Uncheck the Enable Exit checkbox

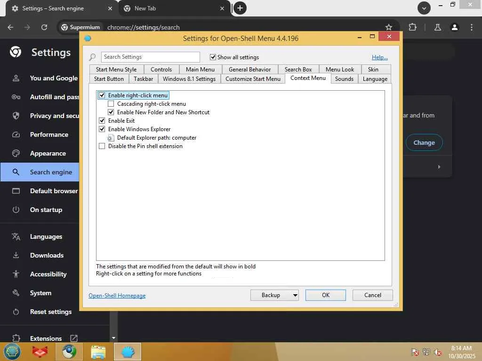(102, 121)
